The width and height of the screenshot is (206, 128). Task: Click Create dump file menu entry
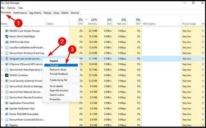click(x=58, y=80)
